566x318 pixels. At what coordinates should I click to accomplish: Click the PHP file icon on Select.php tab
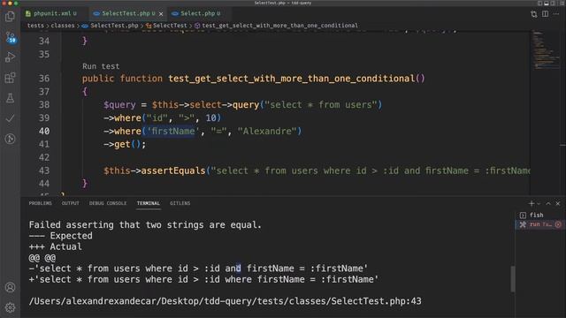[x=175, y=13]
